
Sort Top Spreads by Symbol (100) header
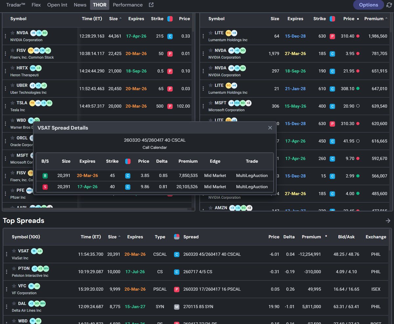[26, 237]
